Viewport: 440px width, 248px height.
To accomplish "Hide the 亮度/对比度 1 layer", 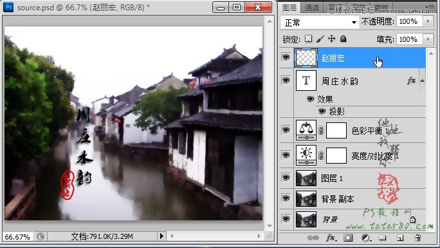I will [286, 155].
